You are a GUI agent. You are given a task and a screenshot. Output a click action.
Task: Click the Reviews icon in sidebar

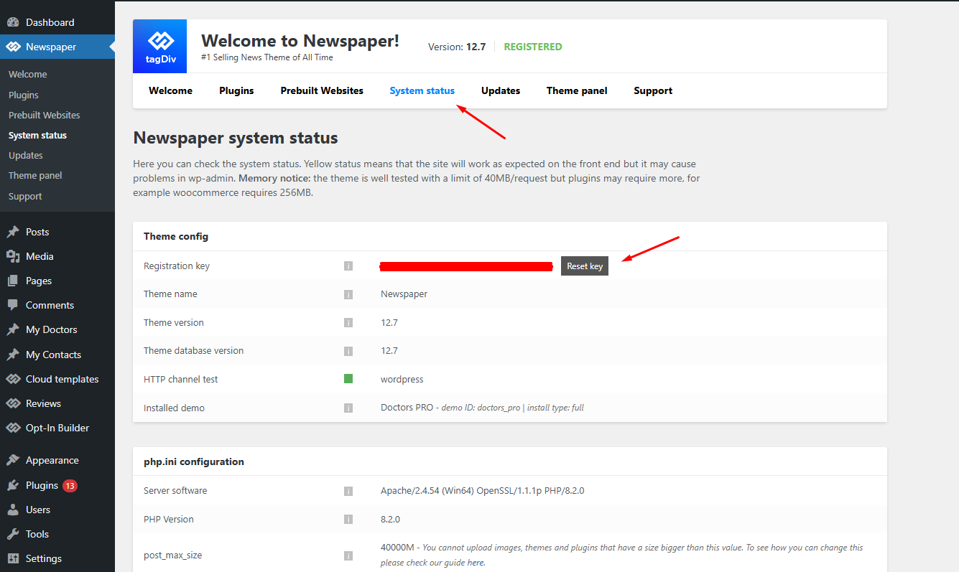[x=13, y=403]
